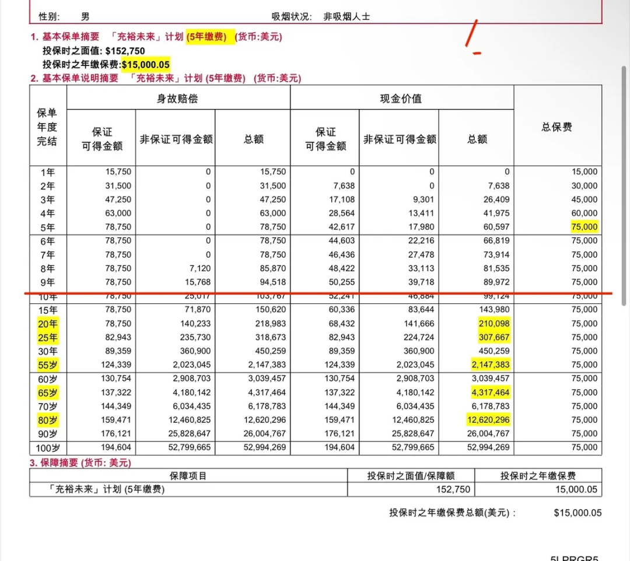Click the 7,120 value in the 8年 row

[x=200, y=269]
